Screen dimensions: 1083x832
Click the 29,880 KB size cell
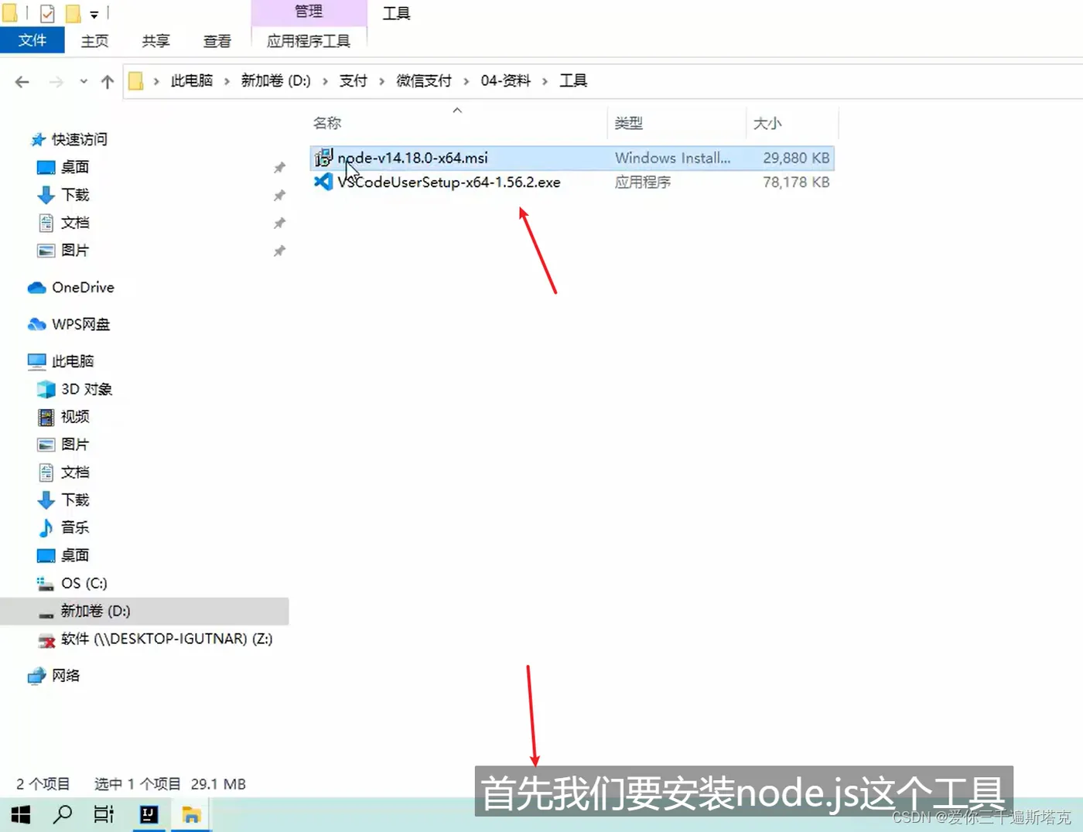tap(796, 158)
